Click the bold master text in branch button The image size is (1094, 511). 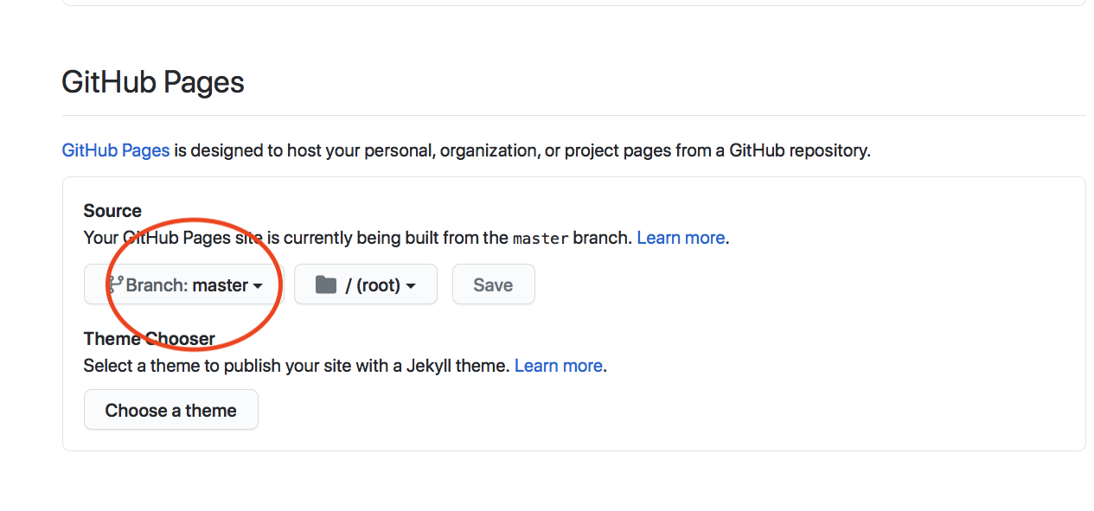coord(221,284)
